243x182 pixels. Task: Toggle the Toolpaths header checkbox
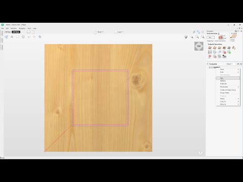(208, 64)
